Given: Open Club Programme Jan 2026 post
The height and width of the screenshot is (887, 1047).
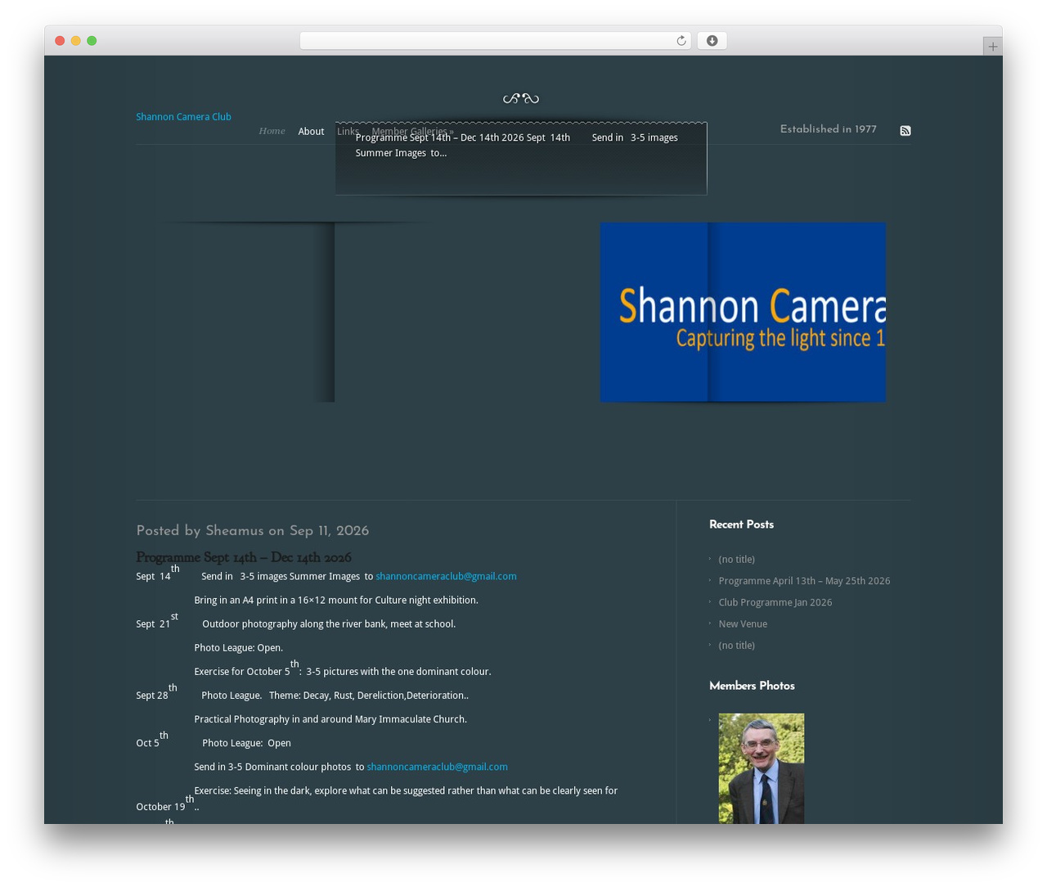Looking at the screenshot, I should pyautogui.click(x=775, y=602).
